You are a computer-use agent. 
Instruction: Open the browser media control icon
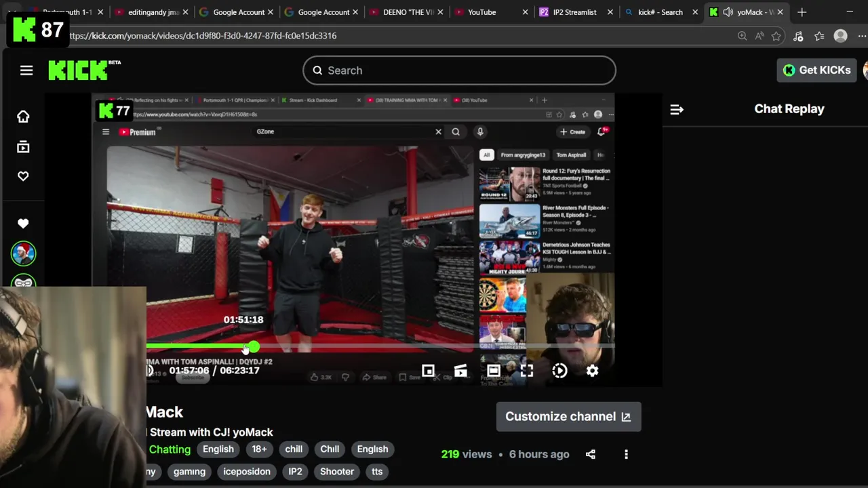pos(798,36)
